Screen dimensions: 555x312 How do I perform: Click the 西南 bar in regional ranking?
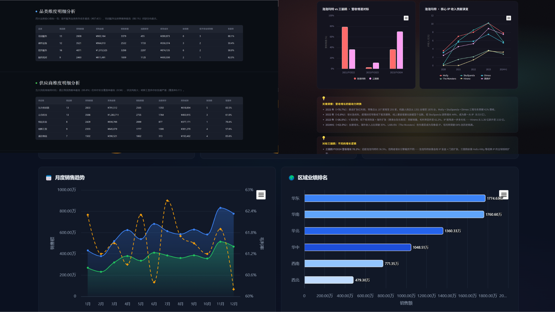point(344,263)
